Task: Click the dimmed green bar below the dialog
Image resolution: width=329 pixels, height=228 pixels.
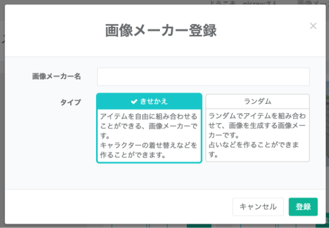Action: [x=199, y=226]
